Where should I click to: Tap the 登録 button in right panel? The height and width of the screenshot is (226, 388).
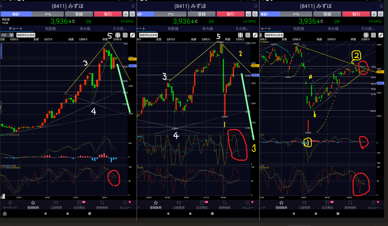coord(327,14)
